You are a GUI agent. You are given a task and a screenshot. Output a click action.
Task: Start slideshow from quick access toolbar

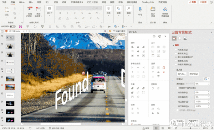[x=42, y=27]
